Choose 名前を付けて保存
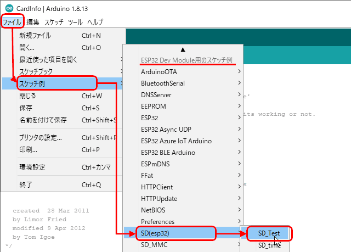 [62, 120]
